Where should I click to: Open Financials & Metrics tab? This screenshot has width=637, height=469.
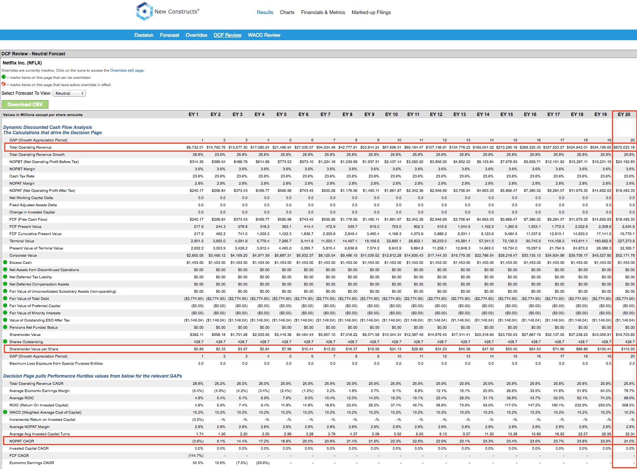click(x=323, y=13)
